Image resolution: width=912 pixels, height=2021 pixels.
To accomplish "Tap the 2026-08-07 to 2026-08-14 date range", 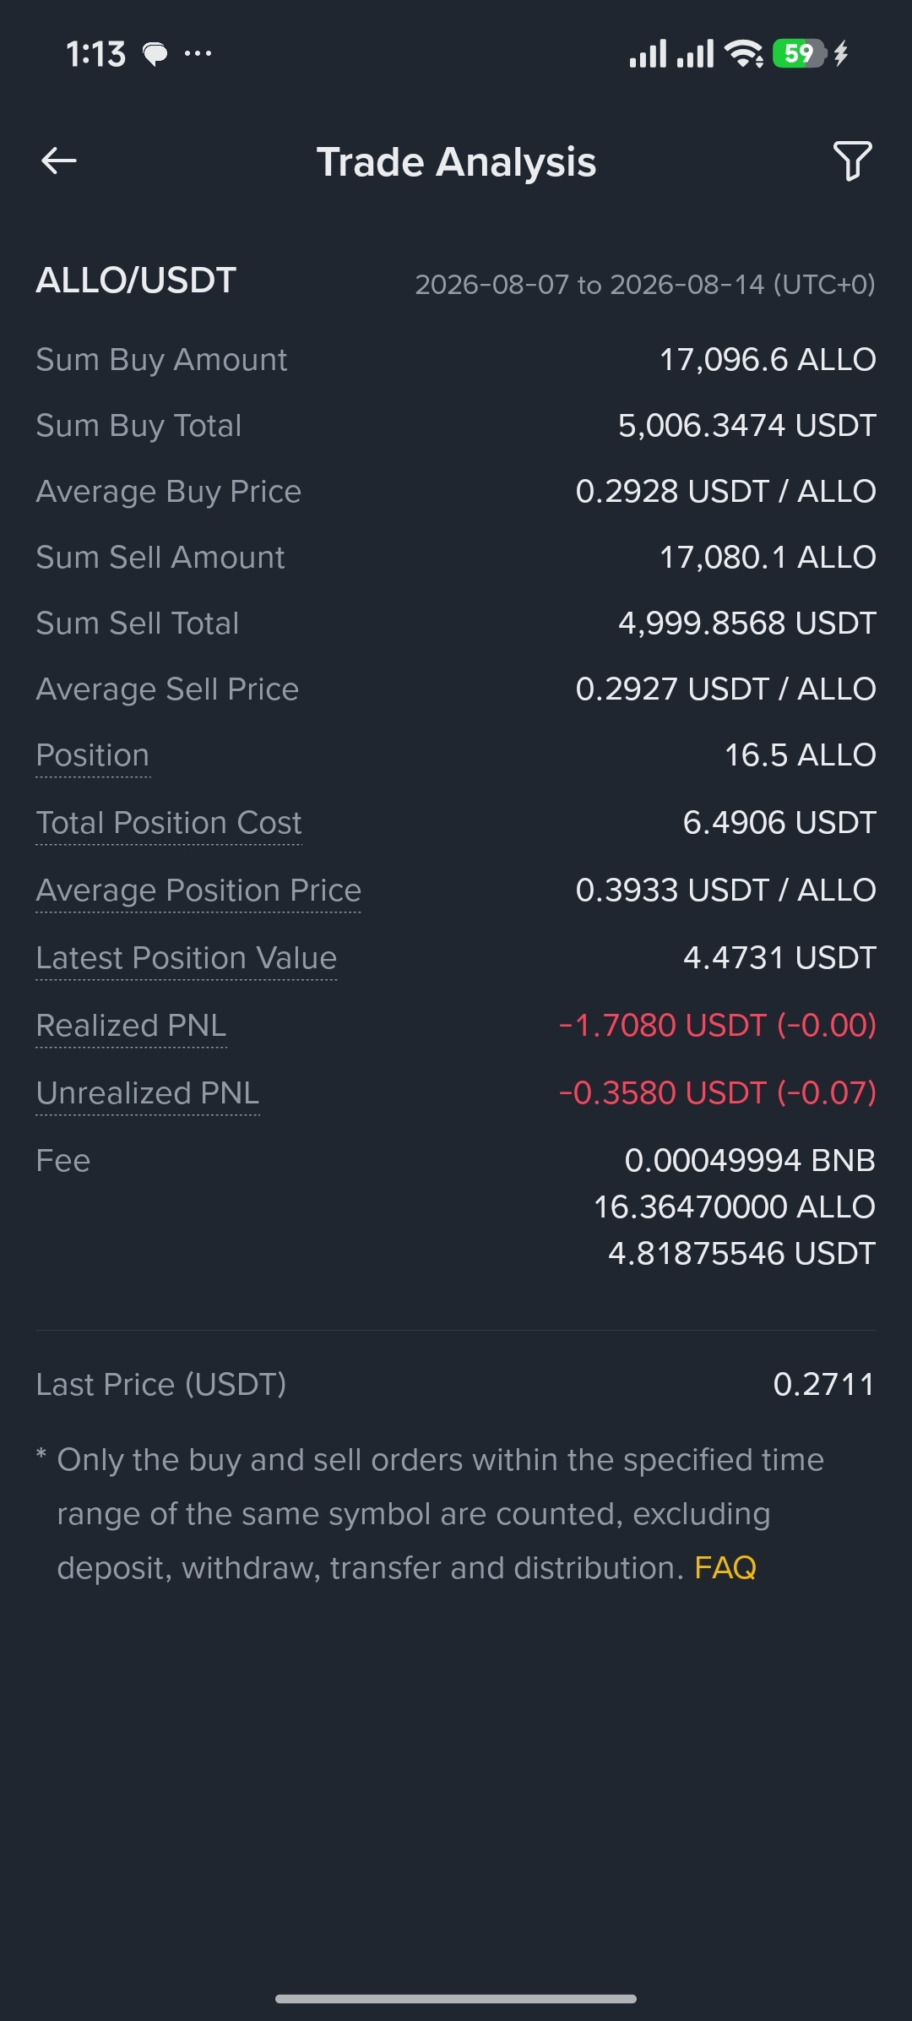I will click(x=645, y=285).
